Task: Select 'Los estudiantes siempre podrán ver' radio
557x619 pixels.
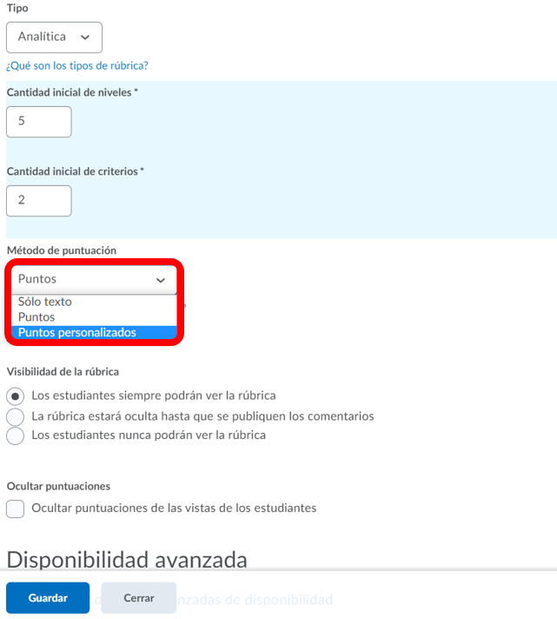Action: pyautogui.click(x=15, y=396)
